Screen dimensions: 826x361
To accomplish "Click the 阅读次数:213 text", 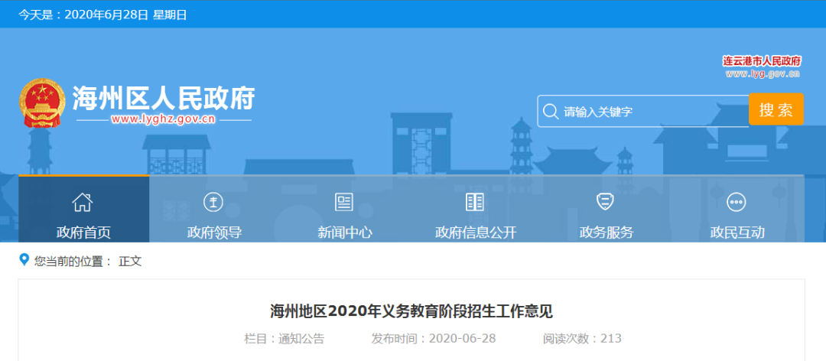I will coord(582,339).
